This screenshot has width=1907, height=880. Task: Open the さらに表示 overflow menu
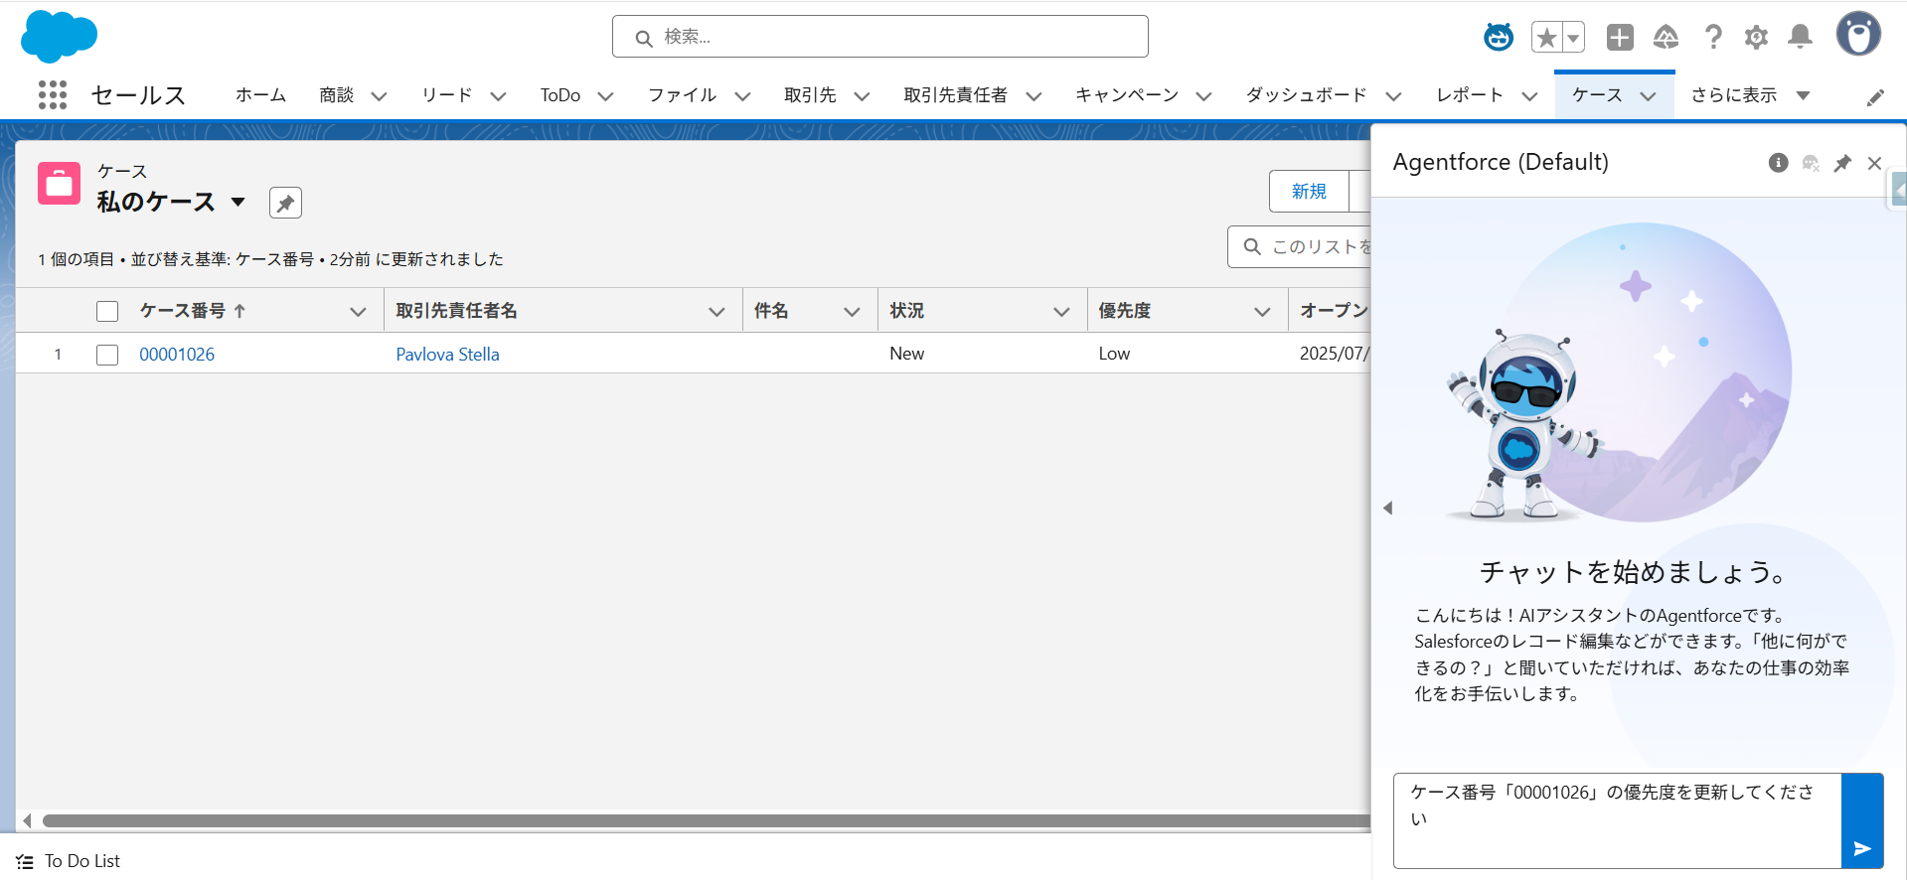(1751, 95)
